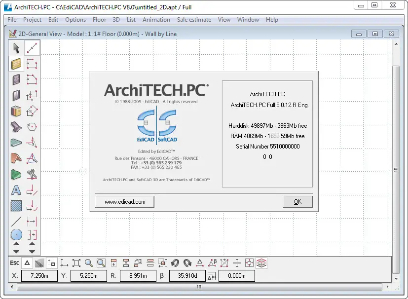408x299 pixels.
Task: Click the 0.000m offset field
Action: [237, 276]
